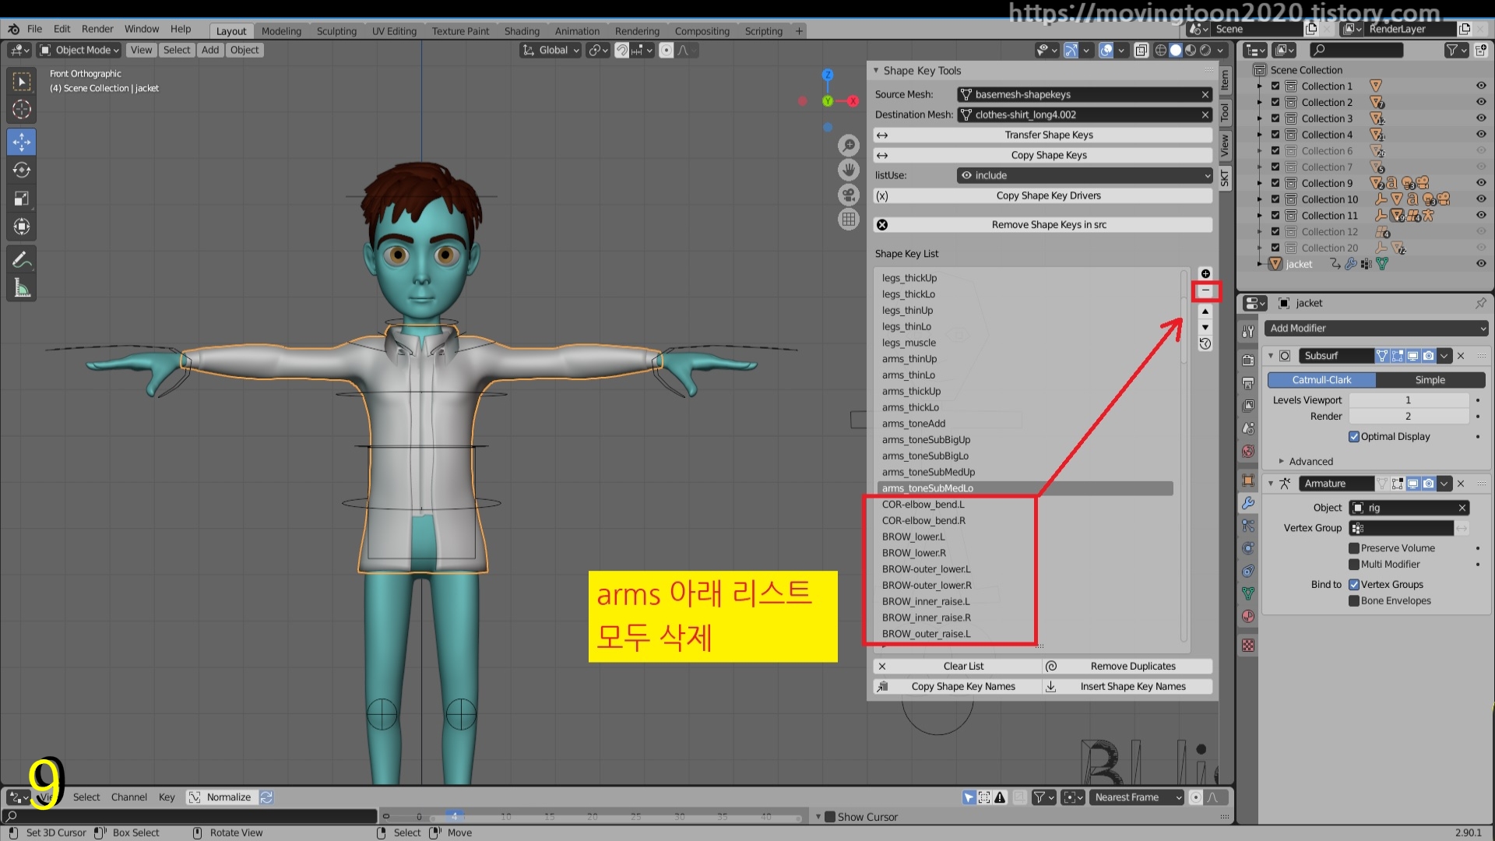Activate the Move tool
Screen dimensions: 1495x841
(x=22, y=142)
